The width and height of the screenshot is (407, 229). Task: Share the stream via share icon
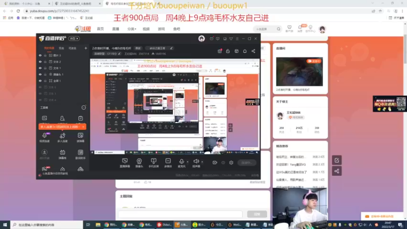pos(253,51)
